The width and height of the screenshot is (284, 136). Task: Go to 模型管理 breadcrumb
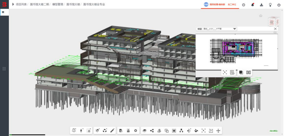(58, 4)
